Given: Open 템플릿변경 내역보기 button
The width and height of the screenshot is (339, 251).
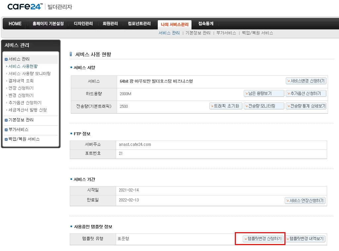Looking at the screenshot, I should tap(305, 239).
